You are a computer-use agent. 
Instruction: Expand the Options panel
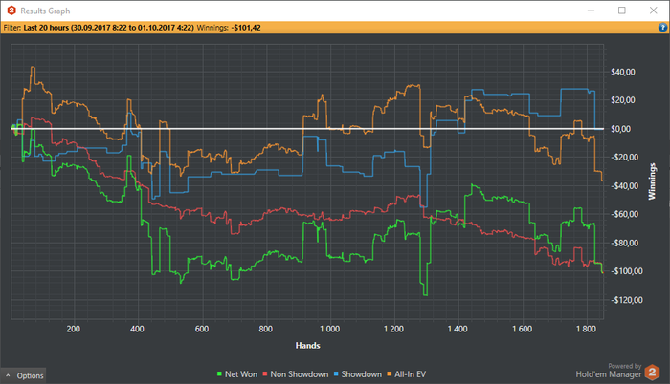pos(24,375)
